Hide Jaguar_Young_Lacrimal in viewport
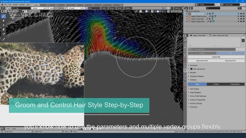This screenshot has height=138, width=246. coord(241,16)
